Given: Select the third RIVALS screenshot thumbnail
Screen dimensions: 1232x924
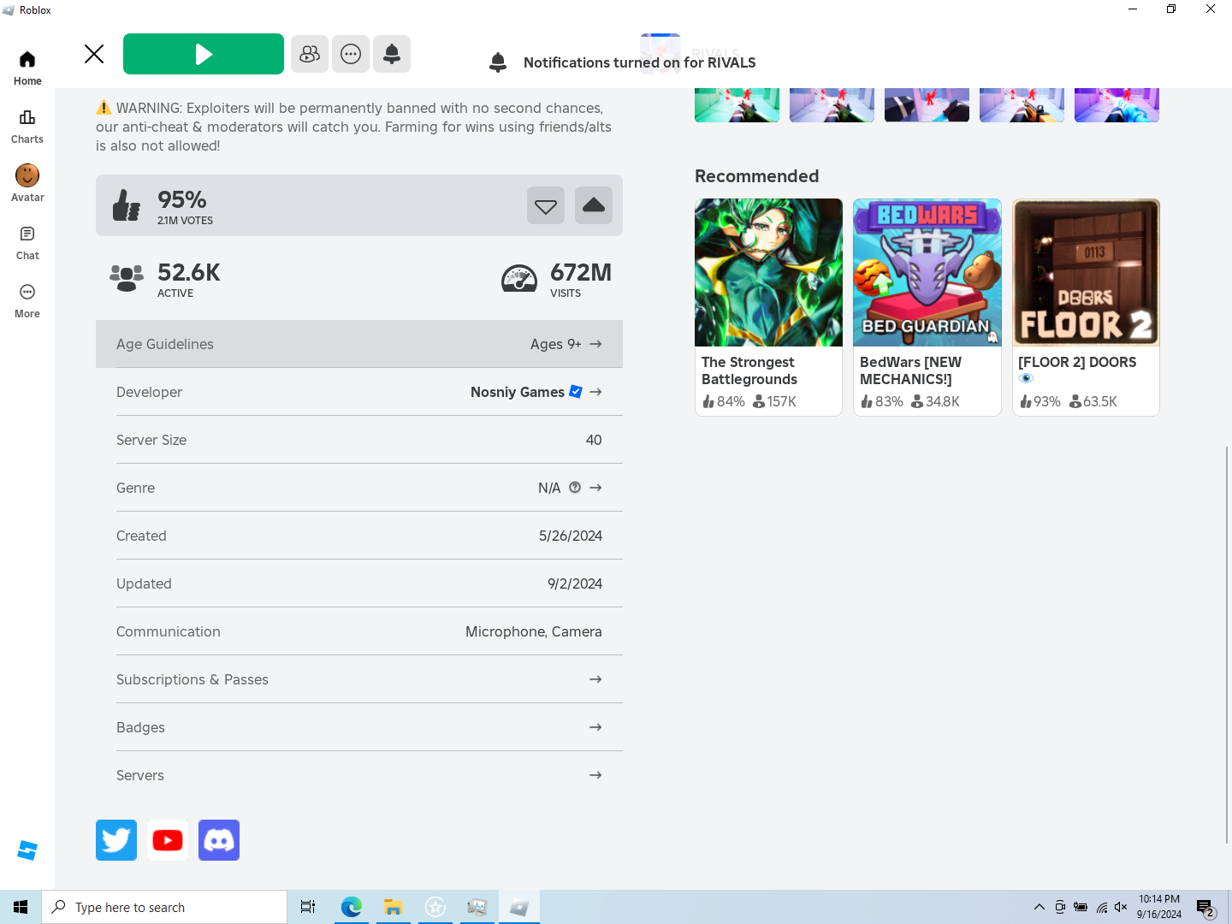Looking at the screenshot, I should click(x=927, y=105).
